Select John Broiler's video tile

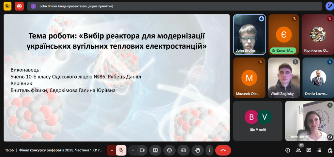(x=249, y=34)
